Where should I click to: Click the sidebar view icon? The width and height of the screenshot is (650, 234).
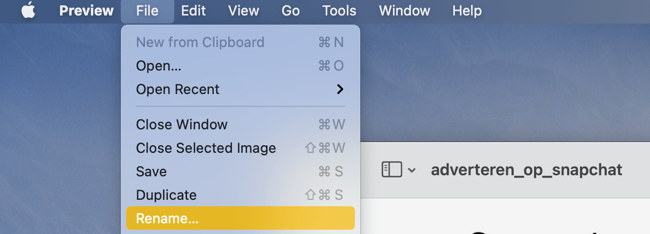391,170
